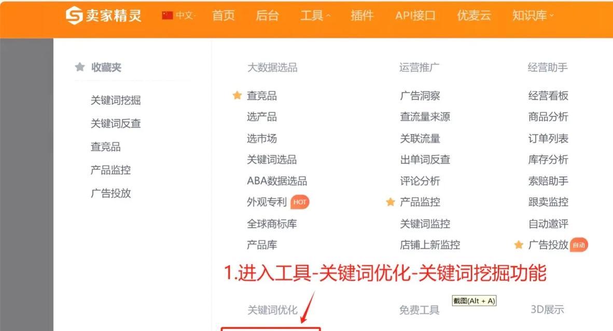Toggle the star next to 查竞品
Screen dimensions: 613x331
click(237, 95)
